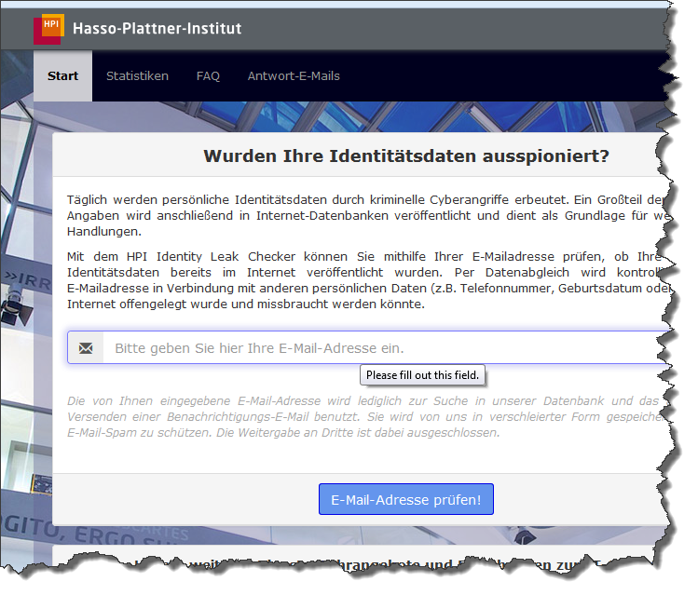Go to Antwort-E-Mails page
The image size is (698, 595).
pyautogui.click(x=294, y=76)
